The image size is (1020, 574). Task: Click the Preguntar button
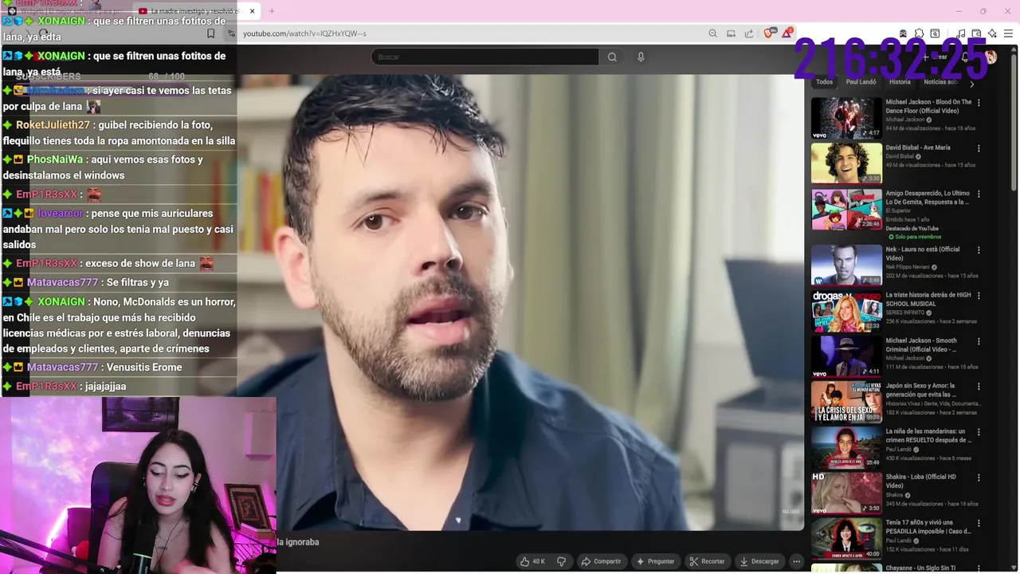(655, 561)
